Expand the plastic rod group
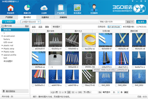 click(x=2, y=45)
